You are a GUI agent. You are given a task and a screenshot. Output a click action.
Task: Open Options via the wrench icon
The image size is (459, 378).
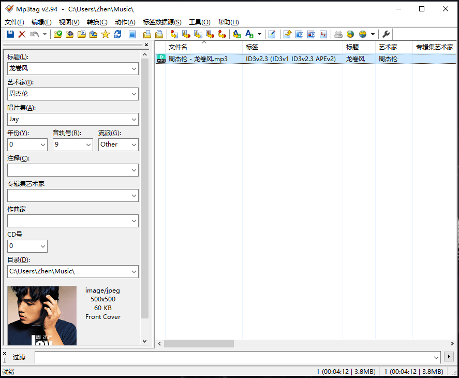coord(386,34)
